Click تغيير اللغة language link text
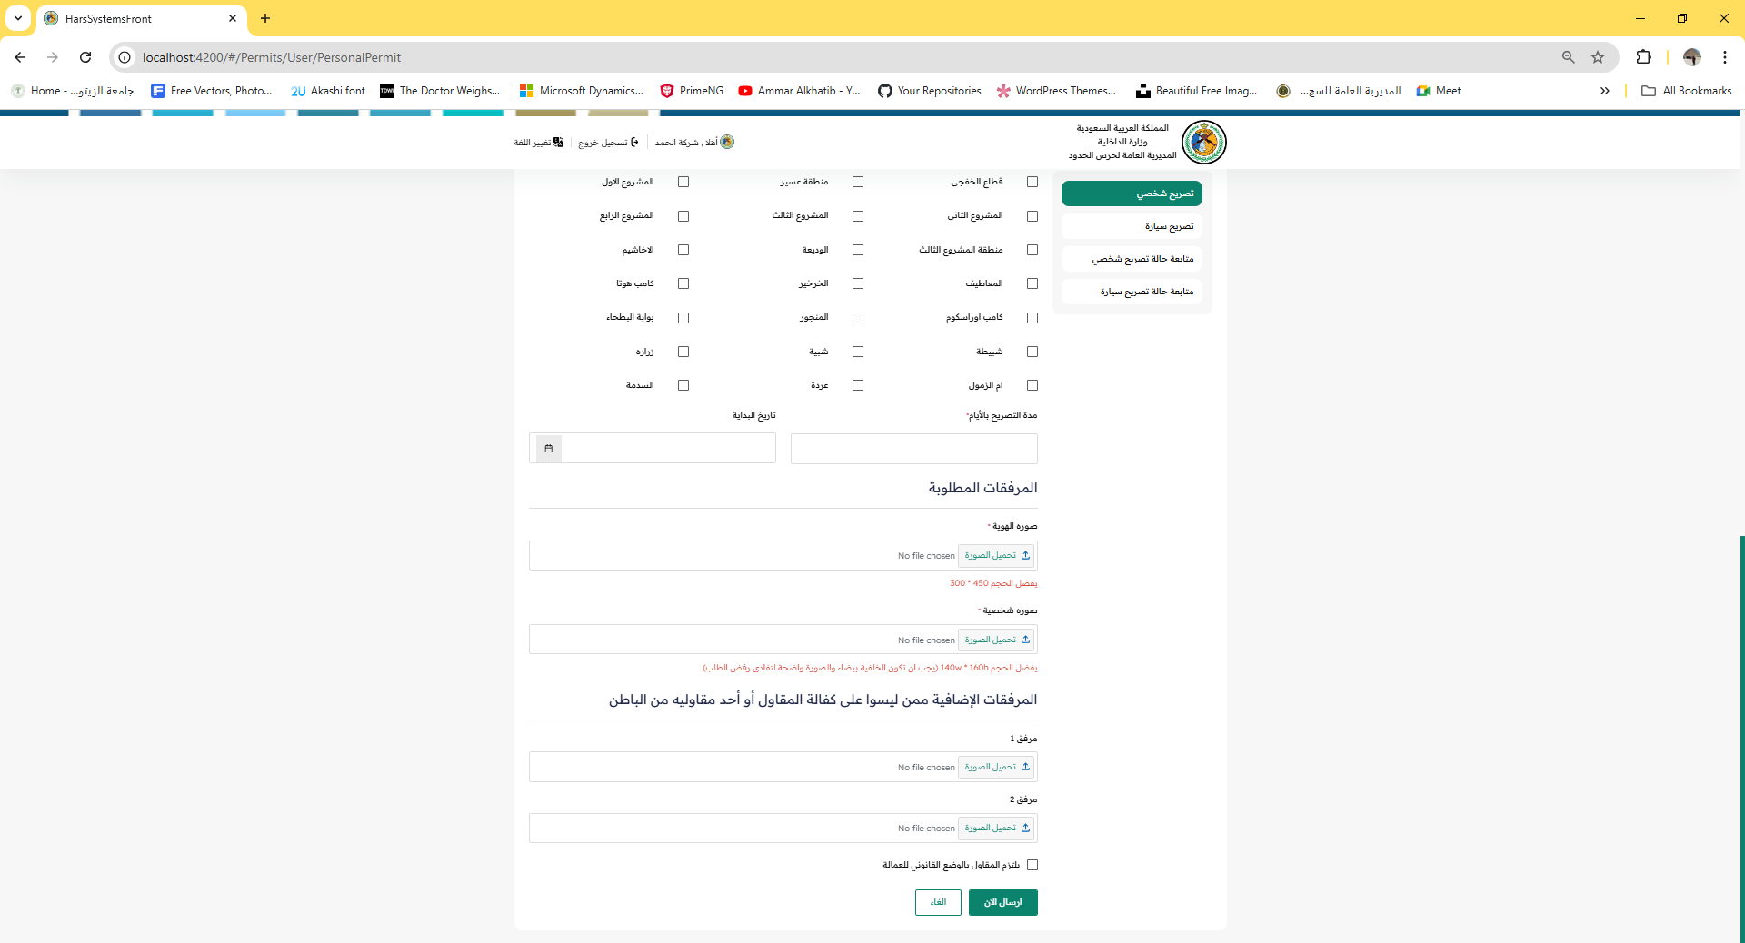The image size is (1745, 943). coord(532,143)
